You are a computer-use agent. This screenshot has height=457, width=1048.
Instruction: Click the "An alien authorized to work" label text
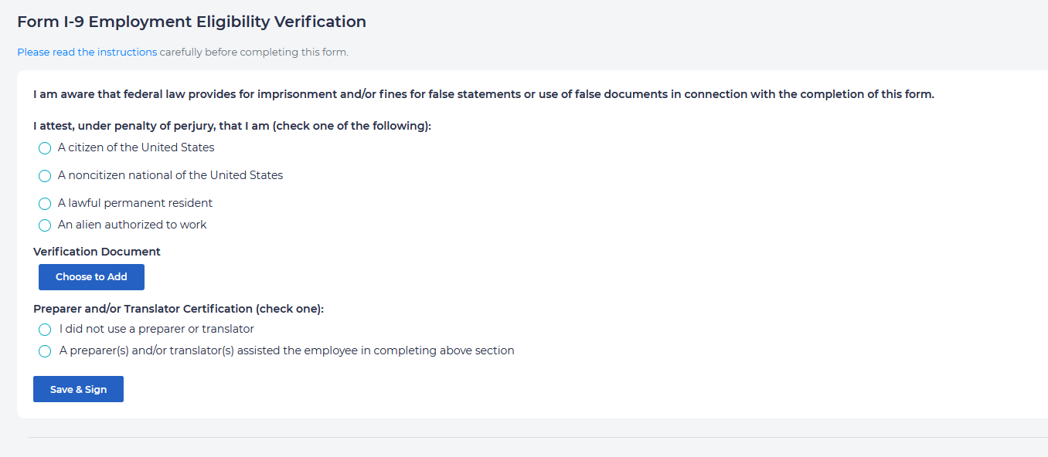pos(132,225)
